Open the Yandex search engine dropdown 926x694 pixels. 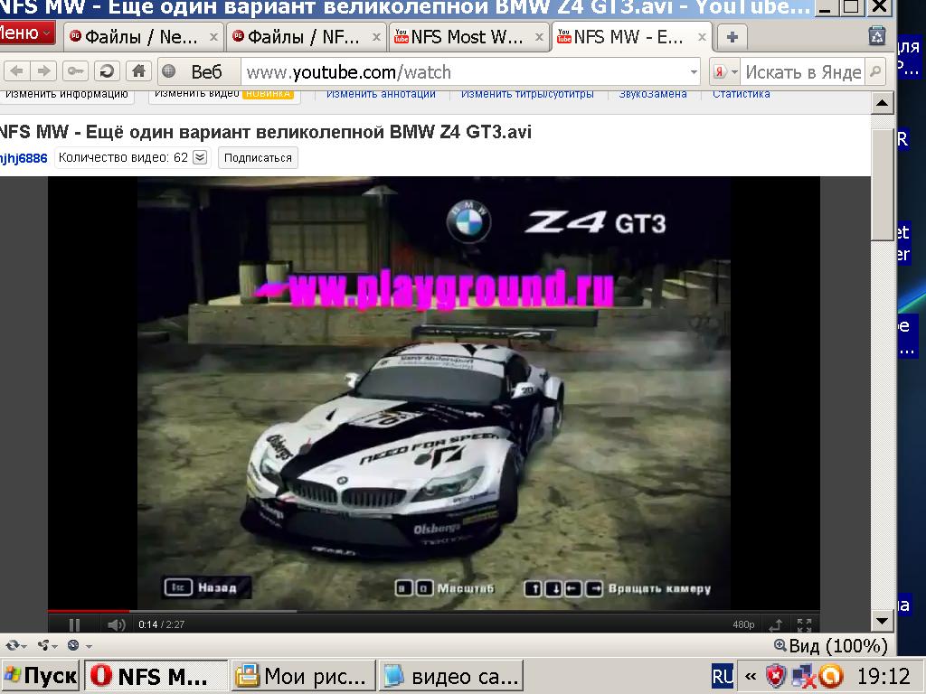725,71
